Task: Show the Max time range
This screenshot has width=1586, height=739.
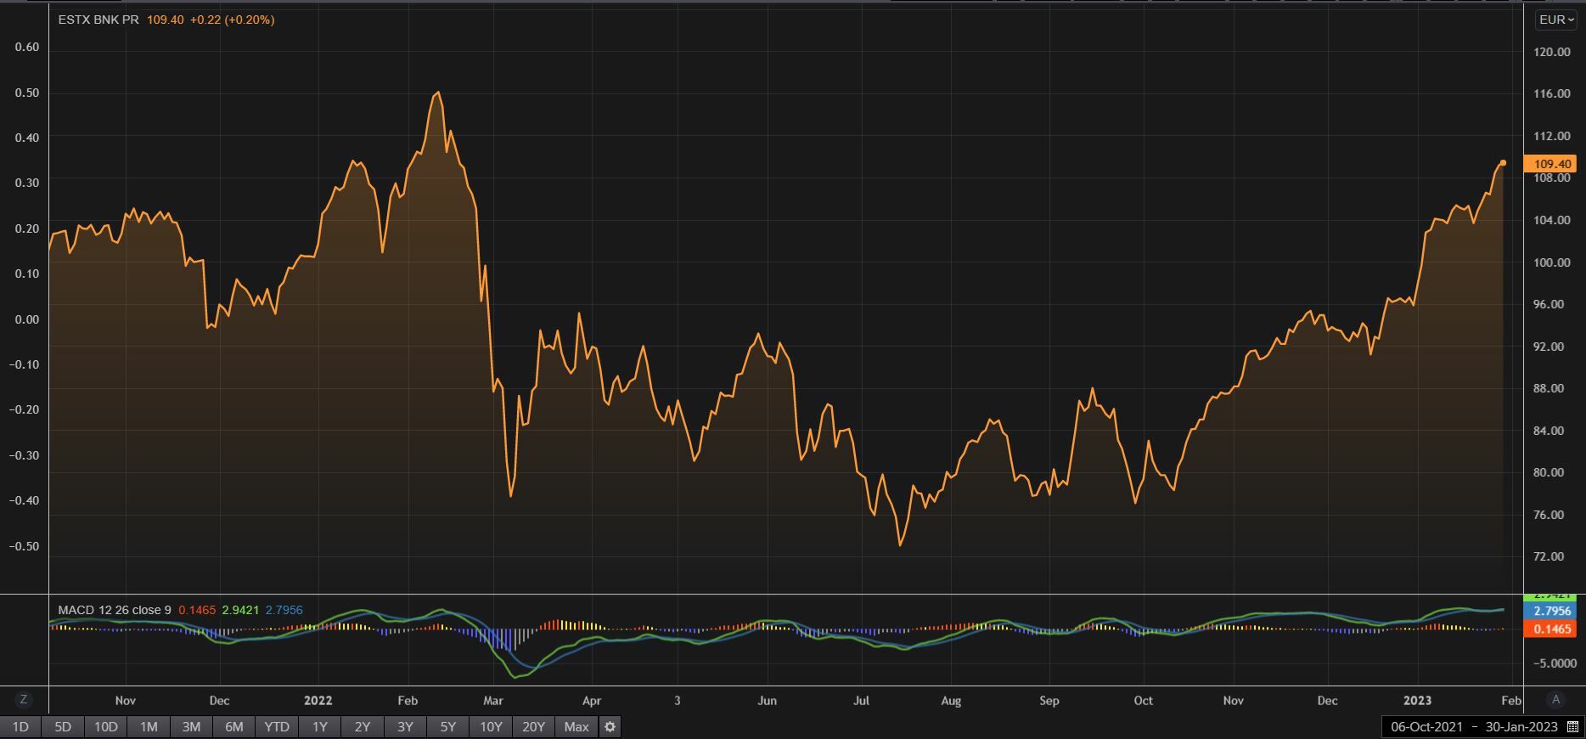Action: pyautogui.click(x=576, y=726)
